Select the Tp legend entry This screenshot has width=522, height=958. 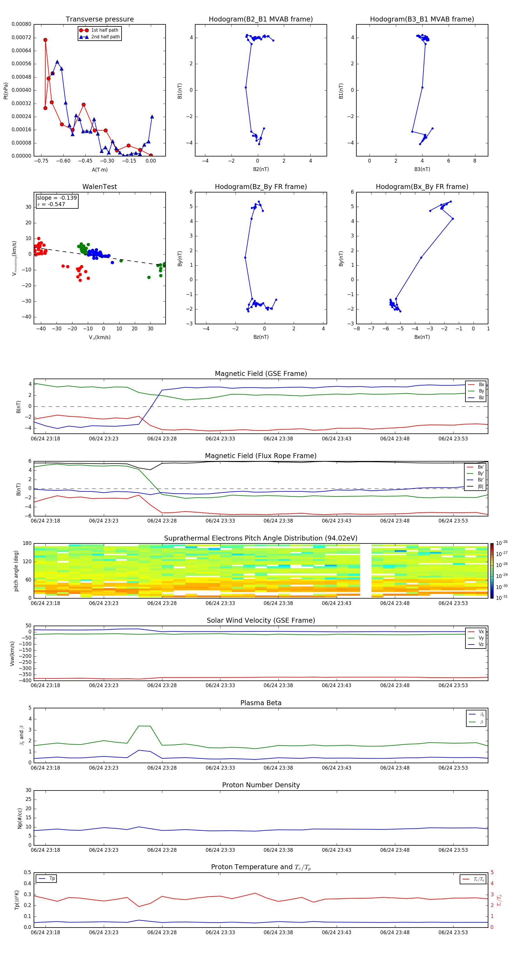(46, 878)
